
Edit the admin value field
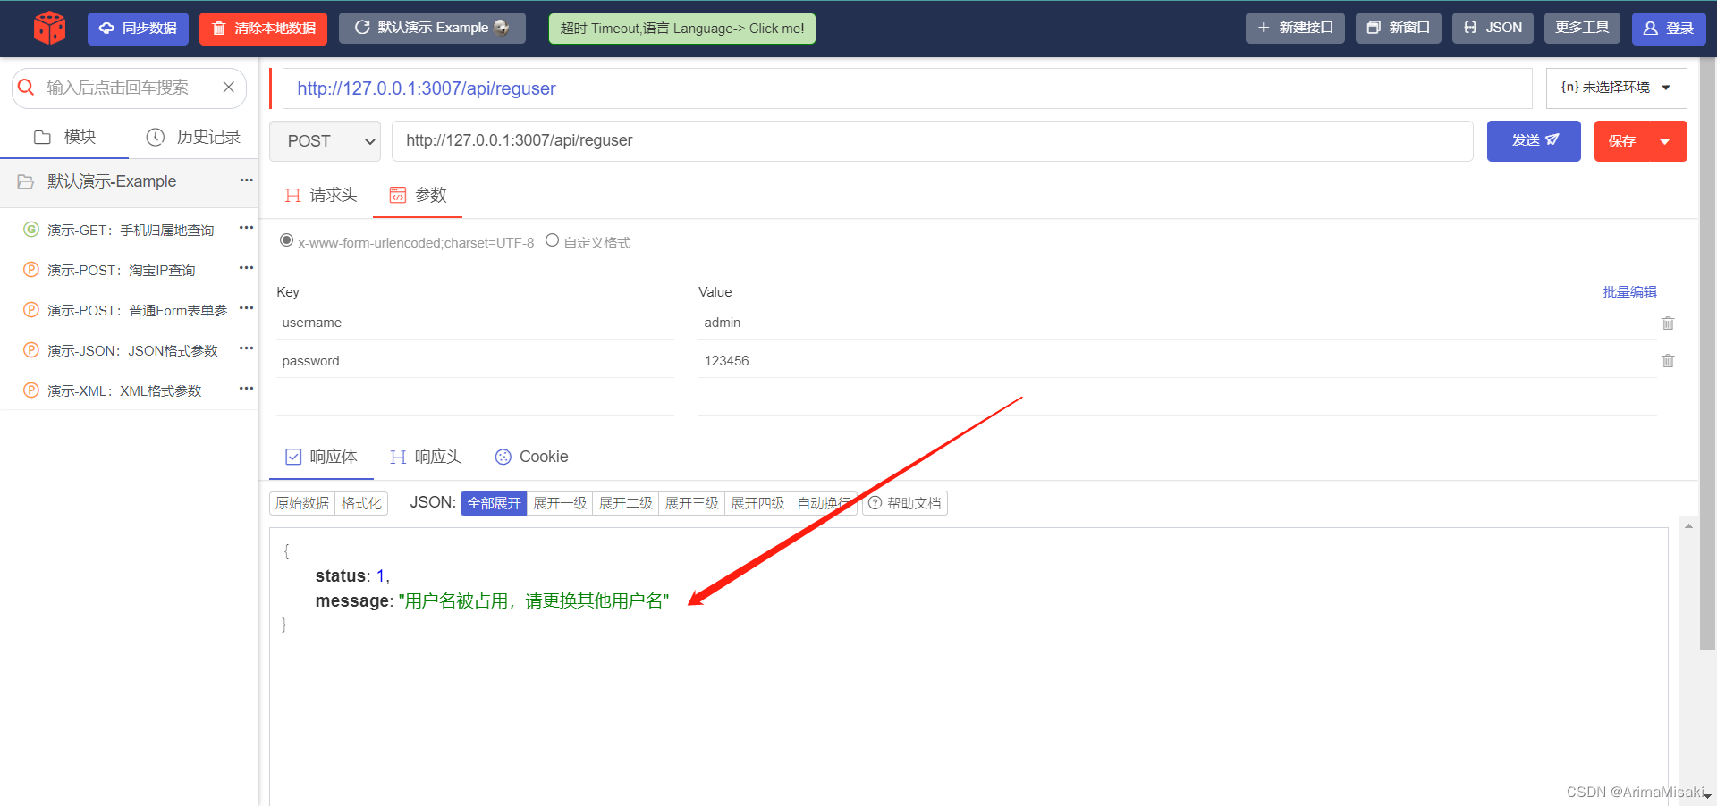coord(1177,323)
